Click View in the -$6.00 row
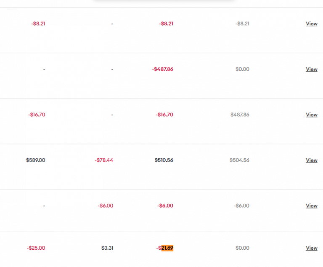Image resolution: width=323 pixels, height=267 pixels. click(x=311, y=206)
